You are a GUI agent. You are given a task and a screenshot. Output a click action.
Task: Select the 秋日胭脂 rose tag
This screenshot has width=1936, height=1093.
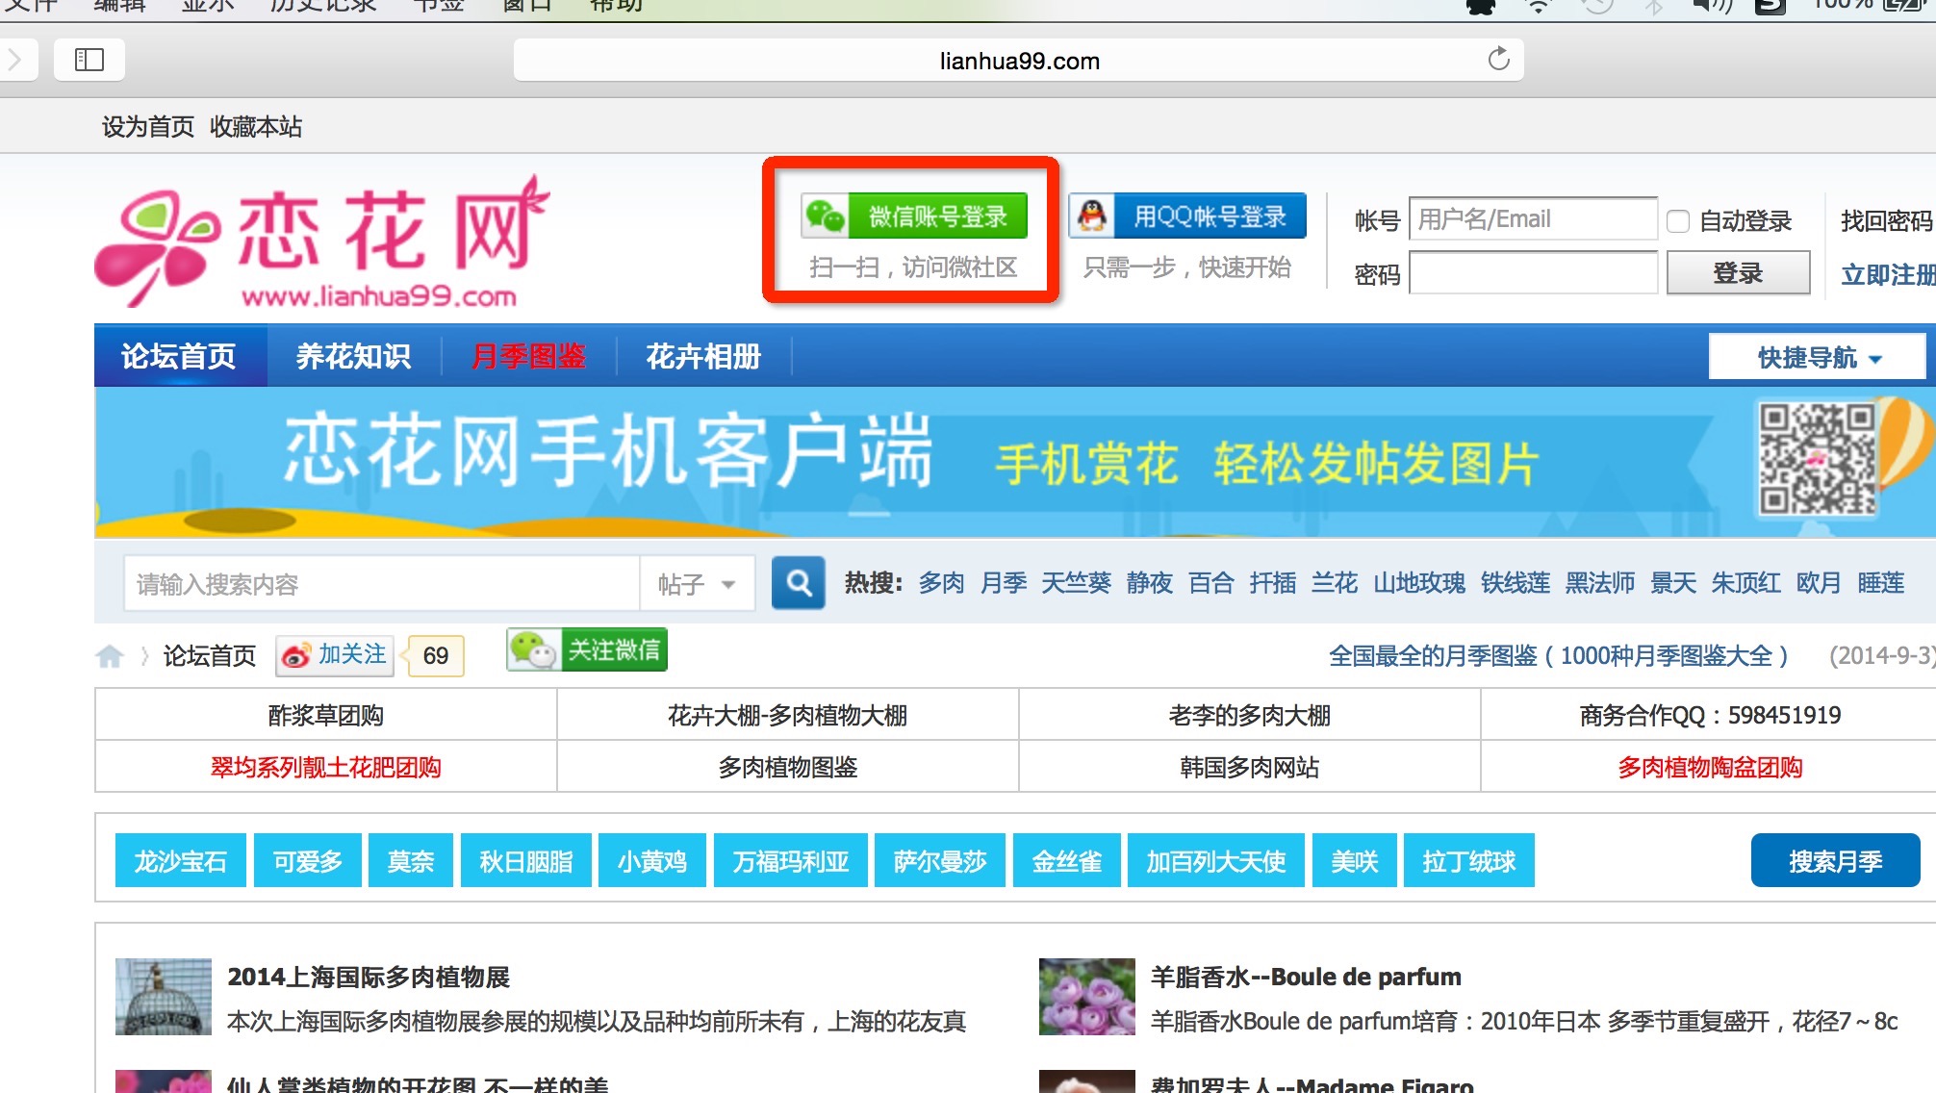[526, 860]
